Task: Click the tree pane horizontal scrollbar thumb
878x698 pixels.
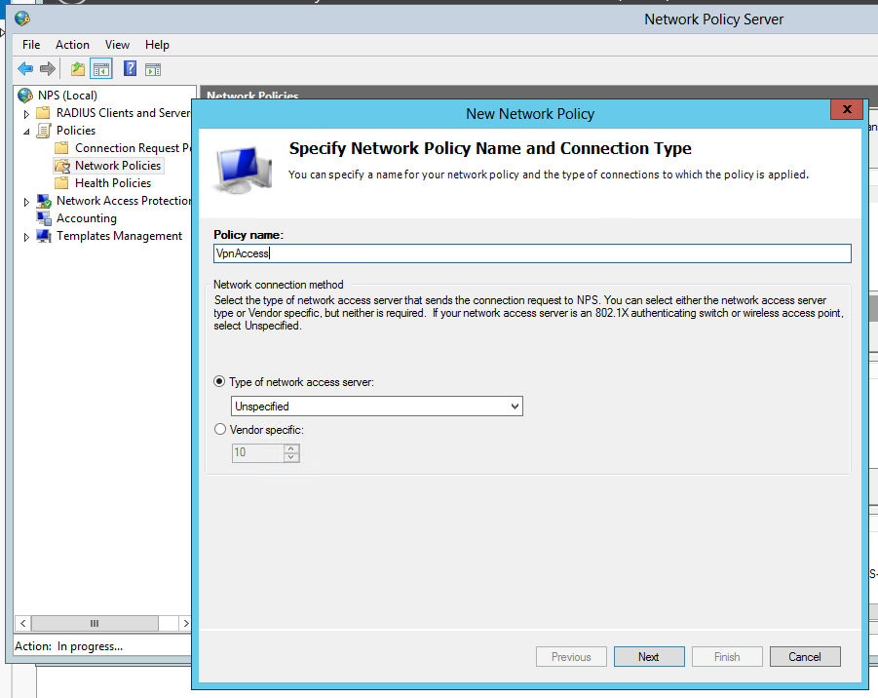Action: tap(95, 623)
